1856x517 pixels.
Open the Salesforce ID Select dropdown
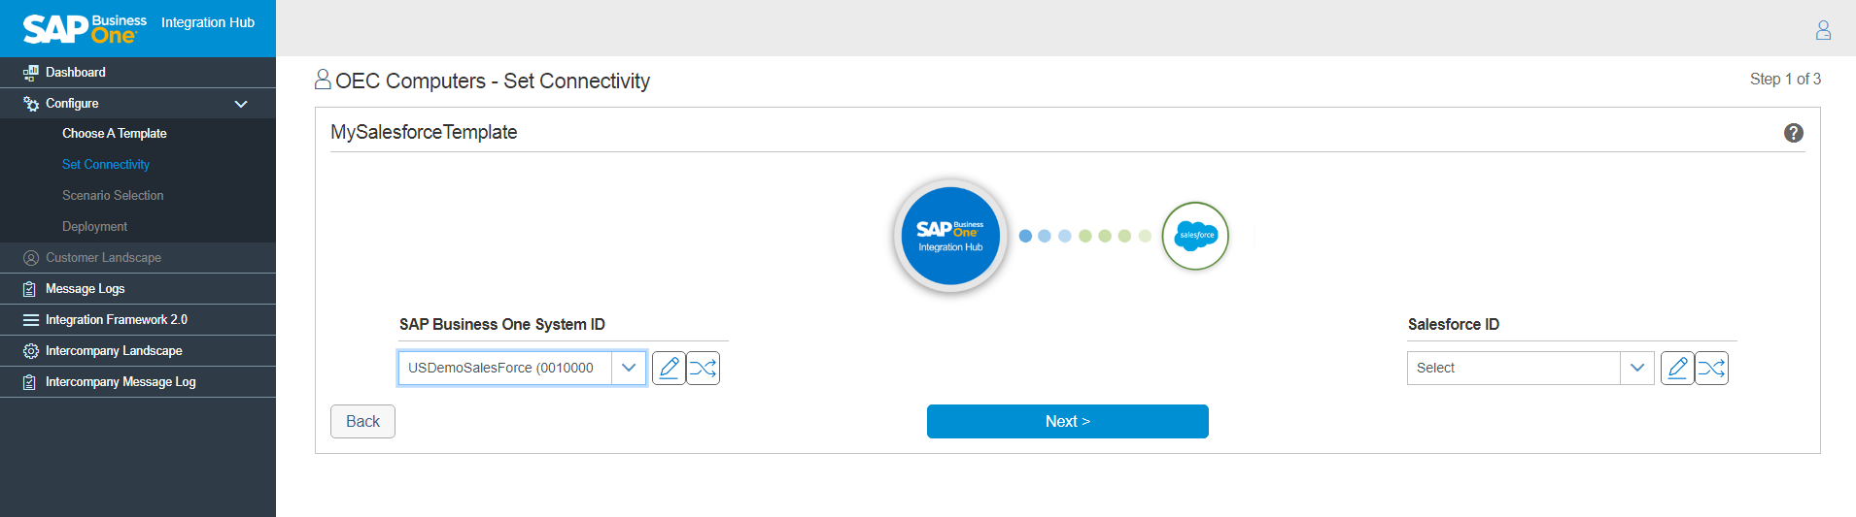[1636, 369]
